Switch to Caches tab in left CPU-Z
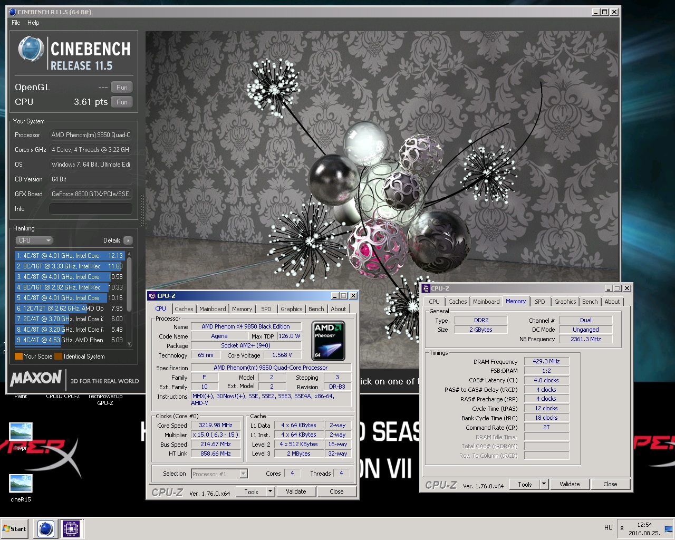 pos(184,309)
